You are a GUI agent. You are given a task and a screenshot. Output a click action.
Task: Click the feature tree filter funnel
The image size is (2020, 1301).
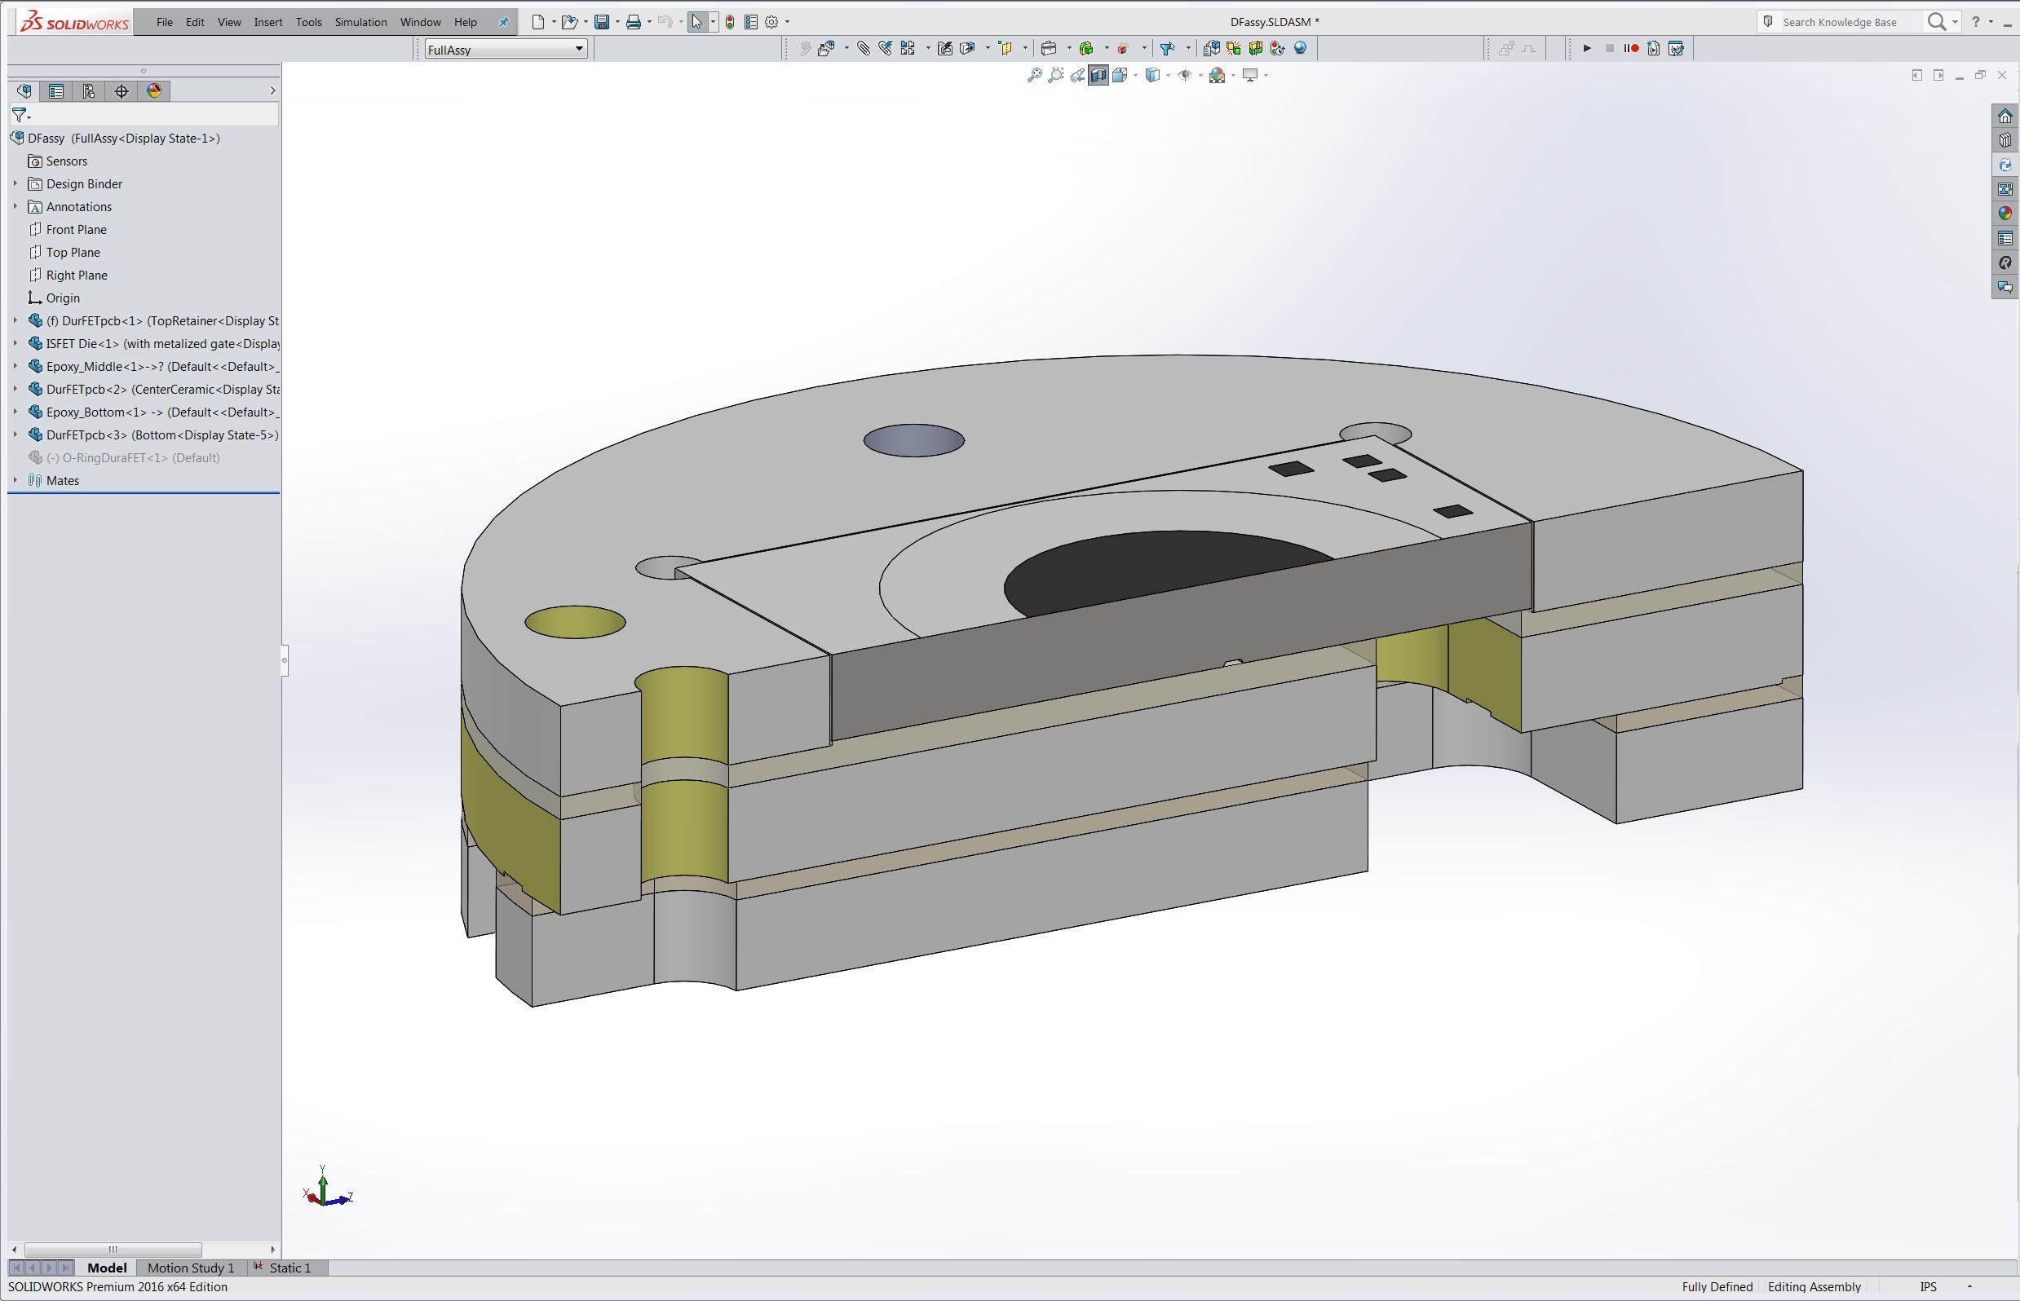tap(20, 115)
